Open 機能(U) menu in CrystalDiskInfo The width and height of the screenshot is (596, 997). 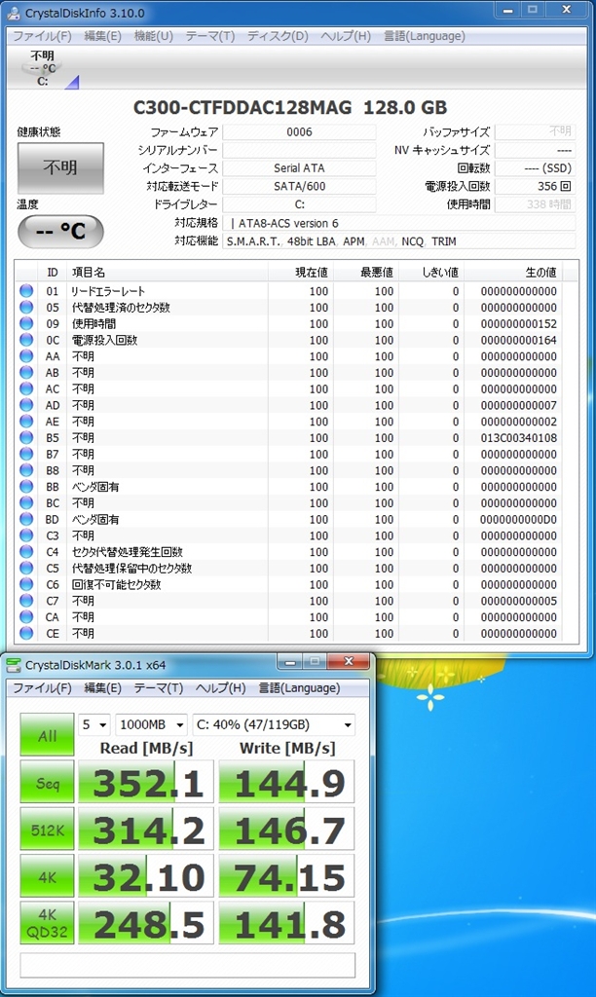pos(153,36)
